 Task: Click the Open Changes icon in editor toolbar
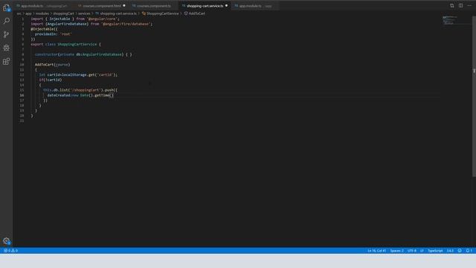coord(451,5)
